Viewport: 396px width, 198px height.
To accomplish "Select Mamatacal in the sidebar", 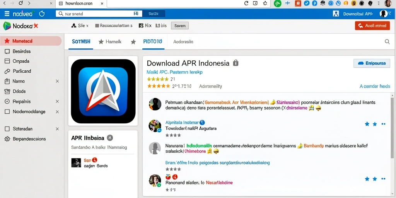I will [x=31, y=41].
